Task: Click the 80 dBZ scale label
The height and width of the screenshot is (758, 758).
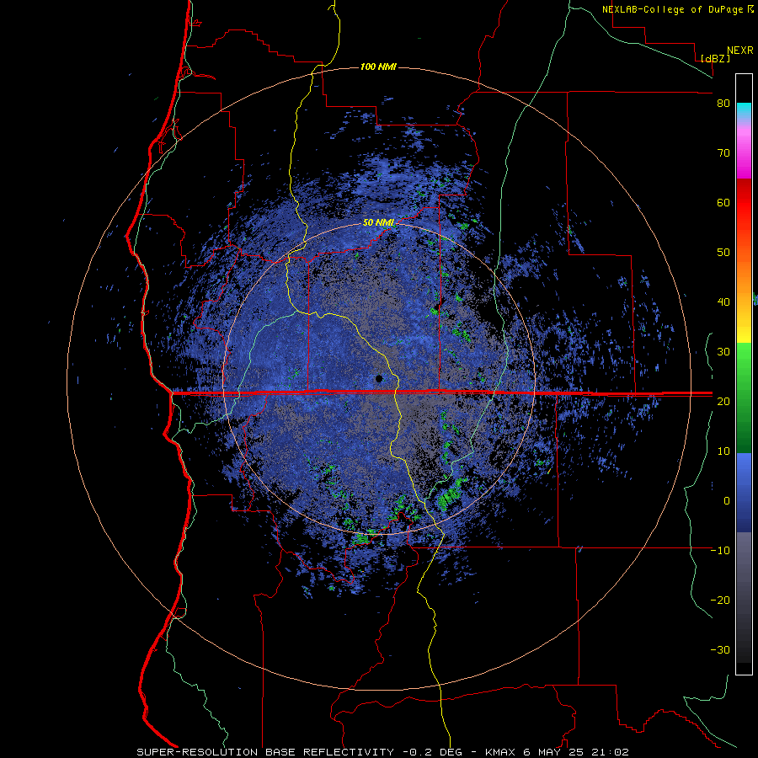Action: [x=723, y=103]
